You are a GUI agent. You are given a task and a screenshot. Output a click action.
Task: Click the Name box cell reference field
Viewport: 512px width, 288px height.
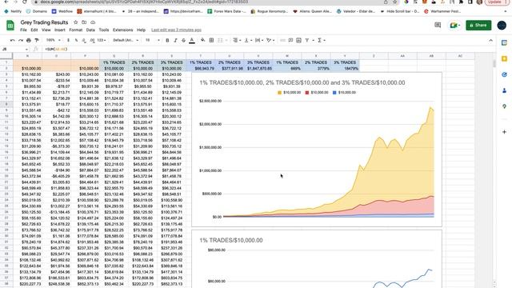14,49
